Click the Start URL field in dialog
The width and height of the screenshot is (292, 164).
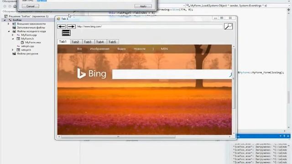click(x=94, y=1)
